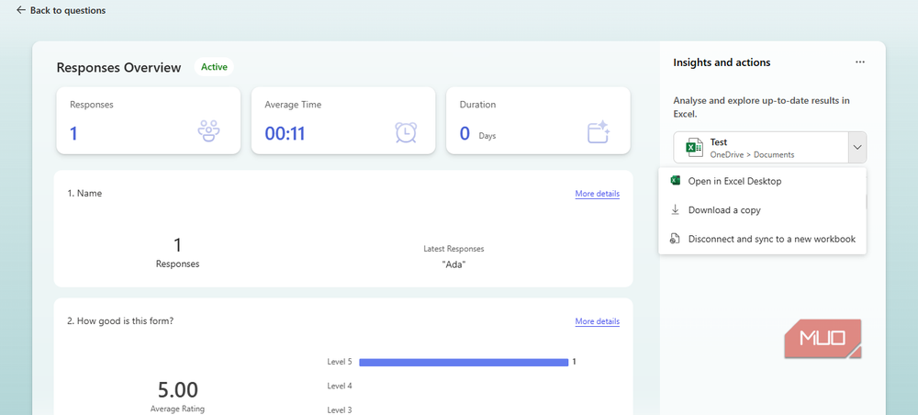The width and height of the screenshot is (918, 415).
Task: Select the Responses count card
Action: 148,120
